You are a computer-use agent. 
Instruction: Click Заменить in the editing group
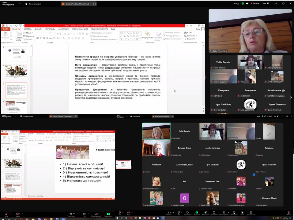point(190,36)
